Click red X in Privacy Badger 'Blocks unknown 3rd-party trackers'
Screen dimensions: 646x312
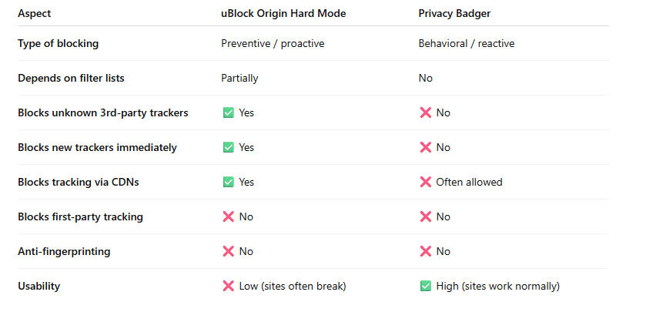point(425,112)
